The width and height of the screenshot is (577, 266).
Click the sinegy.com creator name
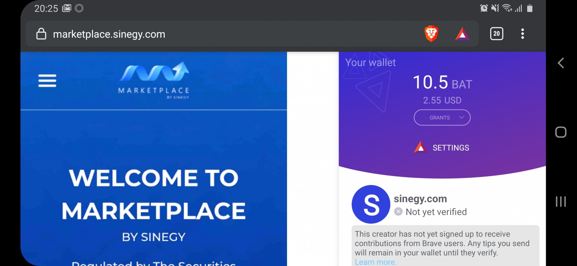point(420,199)
